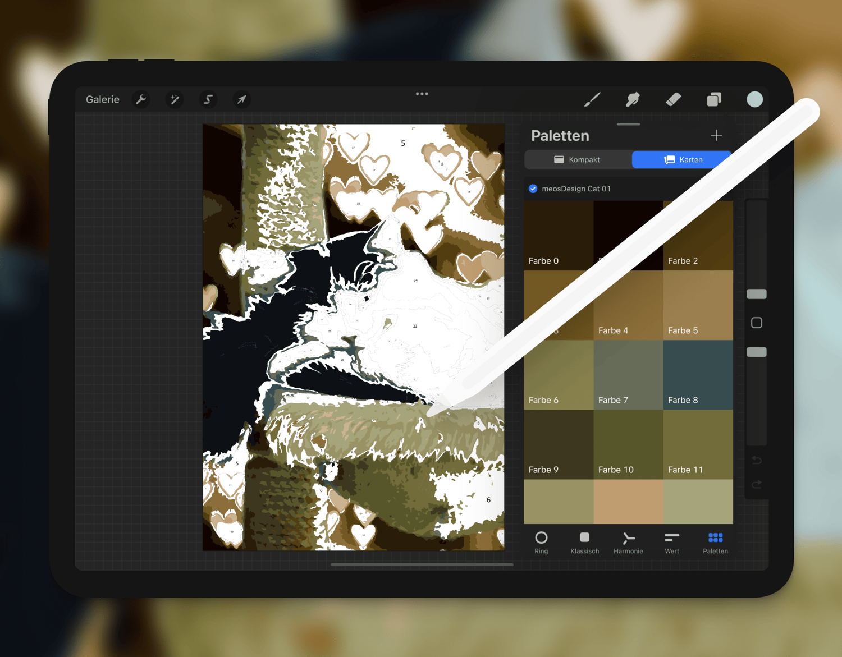The height and width of the screenshot is (657, 842).
Task: Redo the last action
Action: tap(757, 484)
